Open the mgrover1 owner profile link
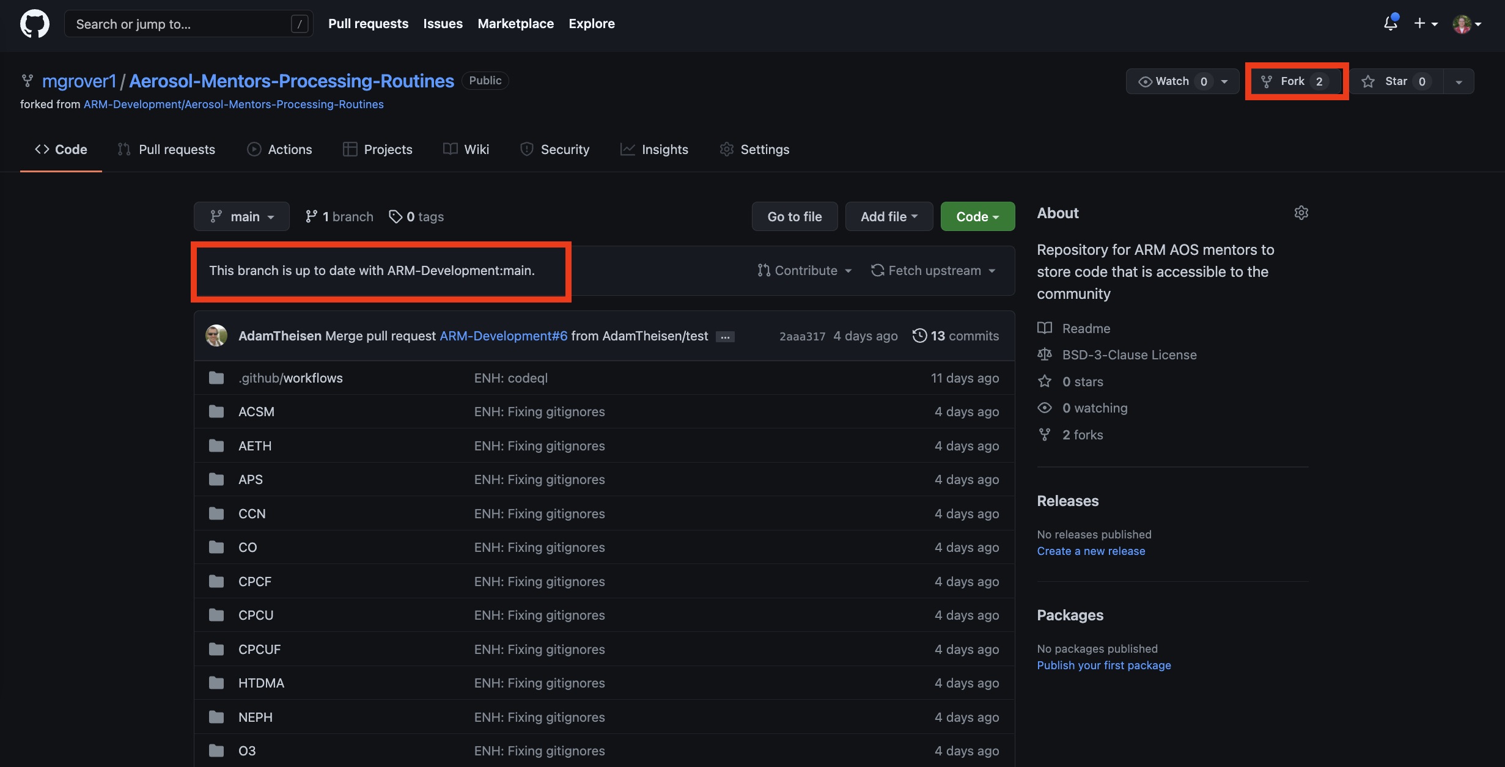Image resolution: width=1505 pixels, height=767 pixels. (x=79, y=81)
